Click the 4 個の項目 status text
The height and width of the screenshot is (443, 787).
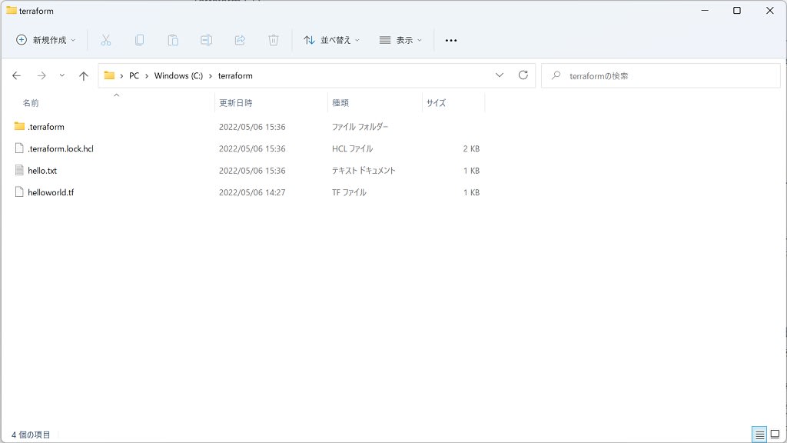[31, 435]
